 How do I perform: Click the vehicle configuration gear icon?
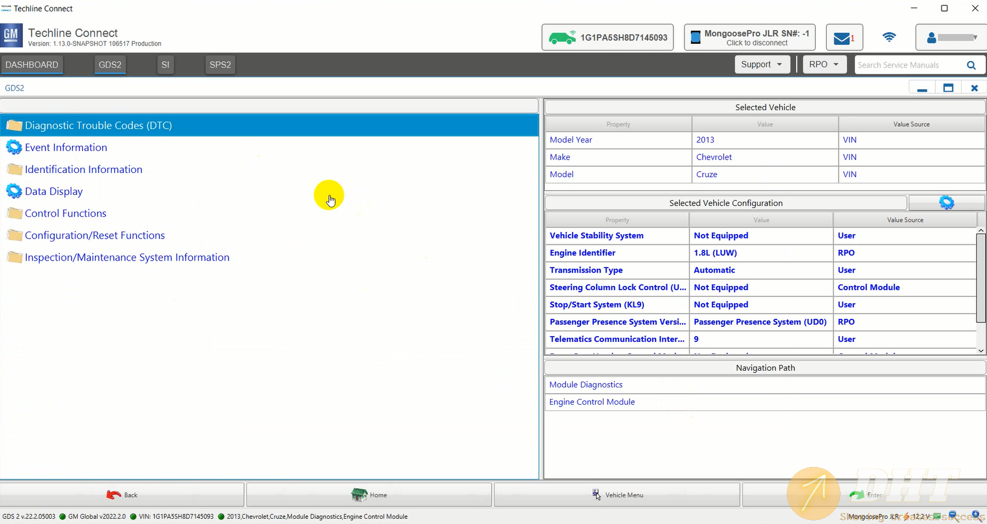(946, 203)
